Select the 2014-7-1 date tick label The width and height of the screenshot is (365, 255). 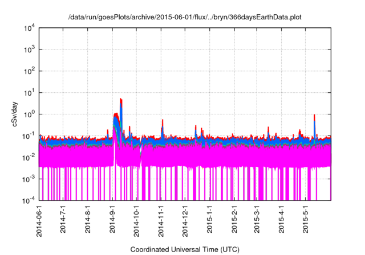[x=64, y=220]
